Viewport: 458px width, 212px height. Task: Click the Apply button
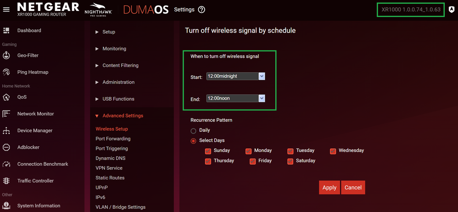[x=329, y=187]
